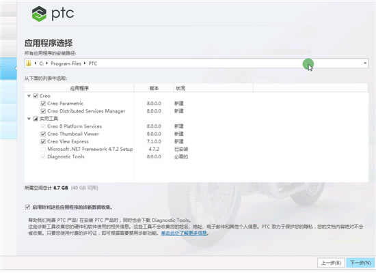Check Microsoft .NET Framework 4.7.2 Setup box
The width and height of the screenshot is (376, 273).
coord(43,149)
